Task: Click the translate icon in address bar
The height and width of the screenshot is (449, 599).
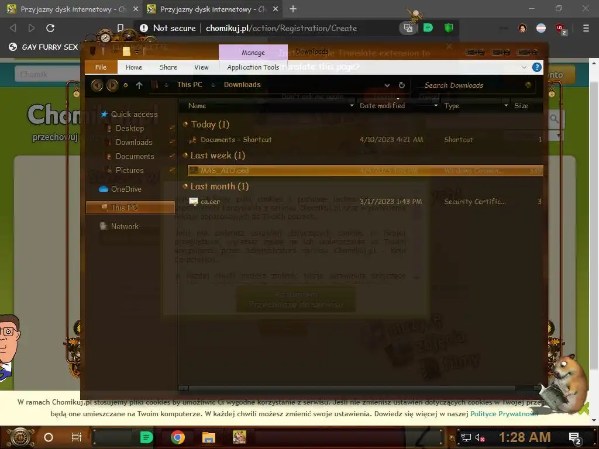Action: click(x=408, y=28)
